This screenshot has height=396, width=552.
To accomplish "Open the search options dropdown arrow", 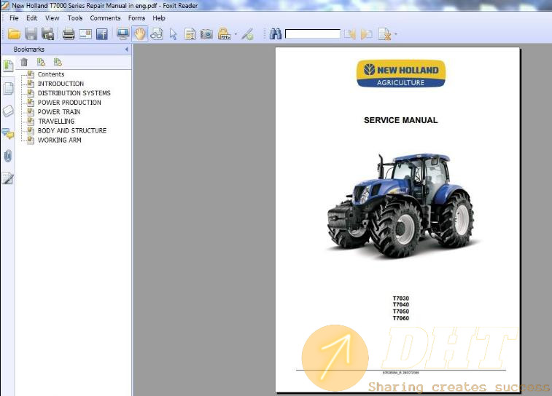I will coord(396,34).
